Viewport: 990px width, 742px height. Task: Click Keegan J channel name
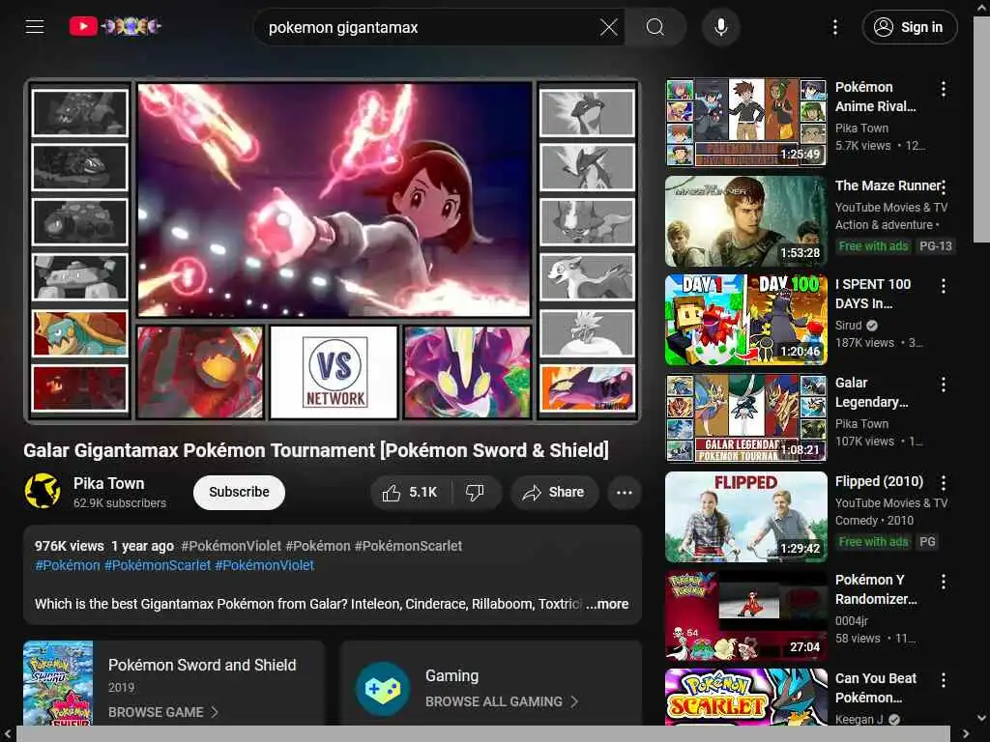pos(859,719)
